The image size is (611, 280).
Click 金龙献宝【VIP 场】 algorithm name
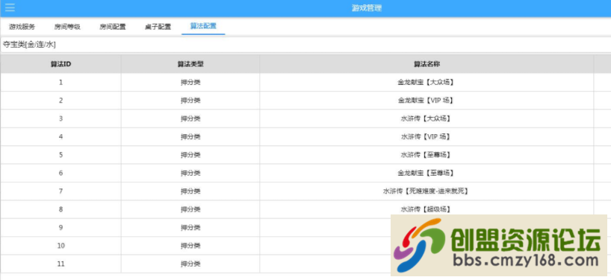(x=427, y=101)
